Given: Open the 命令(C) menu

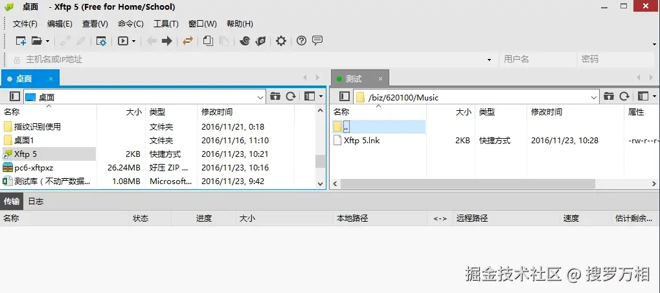Looking at the screenshot, I should [131, 24].
